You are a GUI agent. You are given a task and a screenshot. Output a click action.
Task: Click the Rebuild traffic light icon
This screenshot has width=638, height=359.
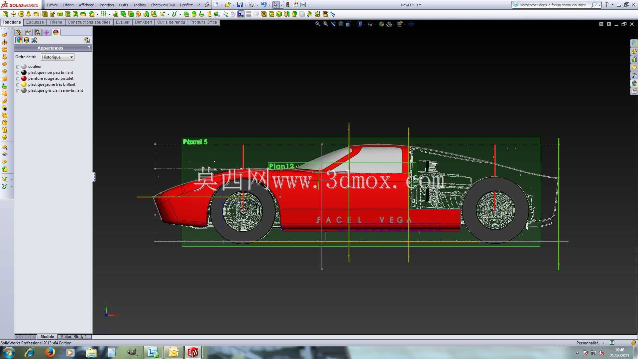click(288, 5)
